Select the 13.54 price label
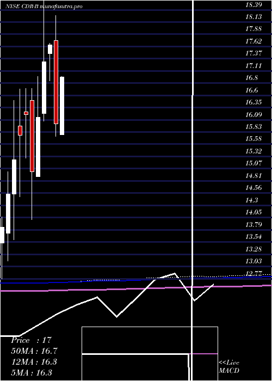The image size is (272, 381). click(x=254, y=236)
